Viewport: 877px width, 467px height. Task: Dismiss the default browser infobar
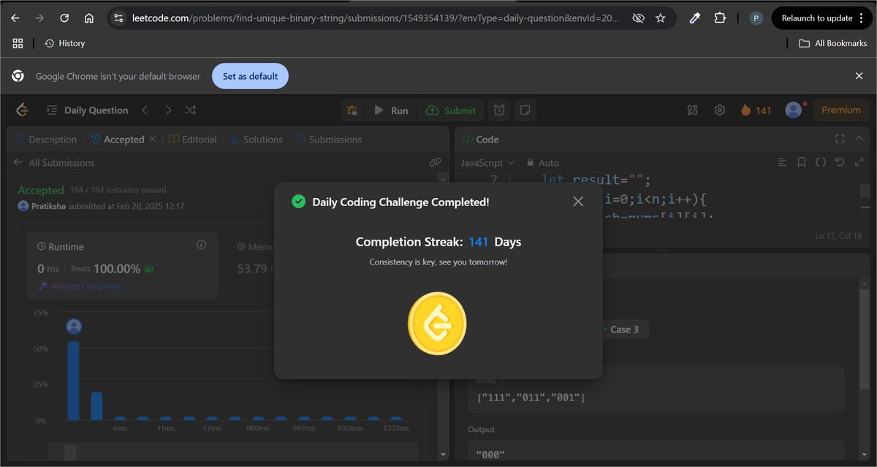(859, 76)
